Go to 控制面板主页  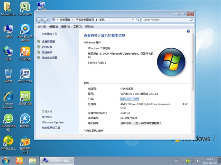tap(50, 34)
